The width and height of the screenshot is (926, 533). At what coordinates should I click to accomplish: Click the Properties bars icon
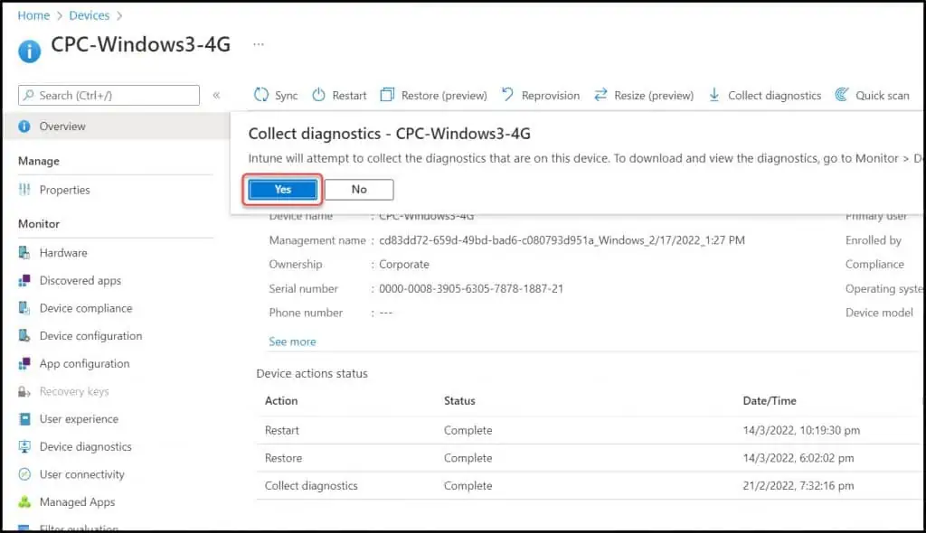(24, 190)
